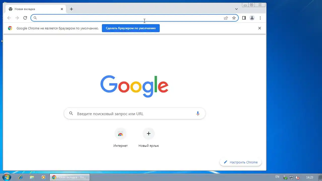This screenshot has height=181, width=322.
Task: Open the share page icon in address bar
Action: click(226, 18)
